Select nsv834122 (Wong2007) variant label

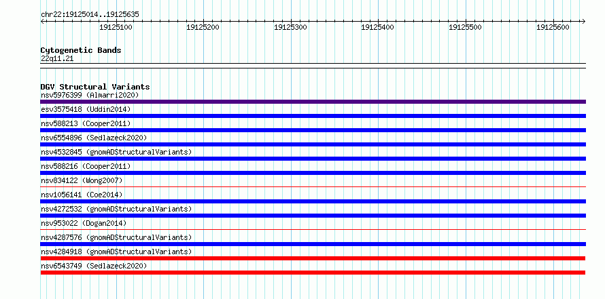pos(82,180)
